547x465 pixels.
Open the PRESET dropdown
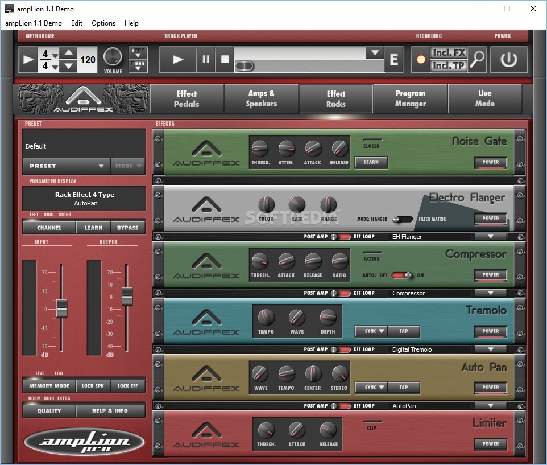tap(67, 166)
